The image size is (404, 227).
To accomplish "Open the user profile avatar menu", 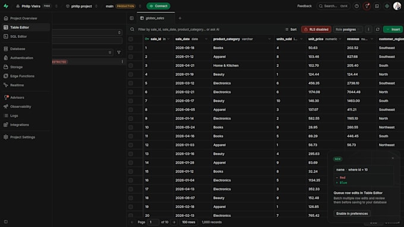I will click(397, 6).
